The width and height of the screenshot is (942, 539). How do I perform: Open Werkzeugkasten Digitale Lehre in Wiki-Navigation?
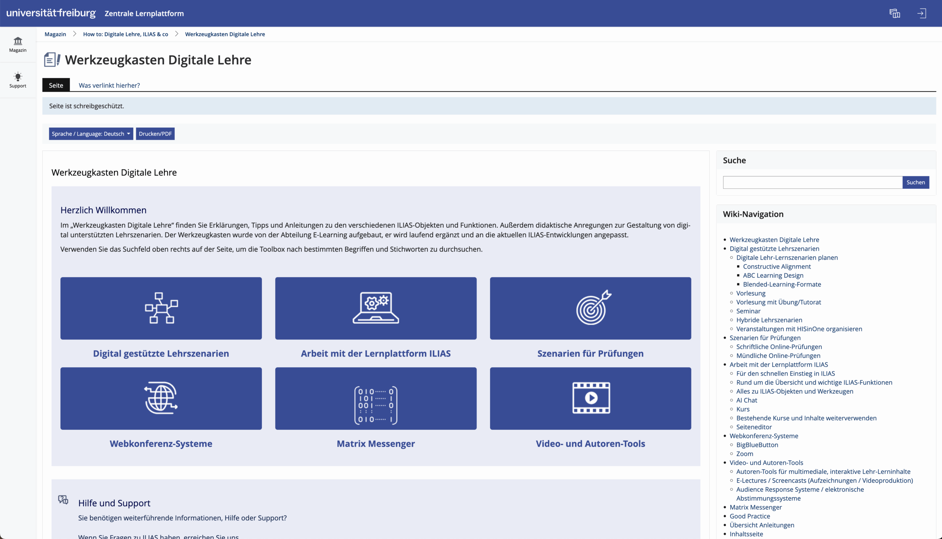click(774, 240)
